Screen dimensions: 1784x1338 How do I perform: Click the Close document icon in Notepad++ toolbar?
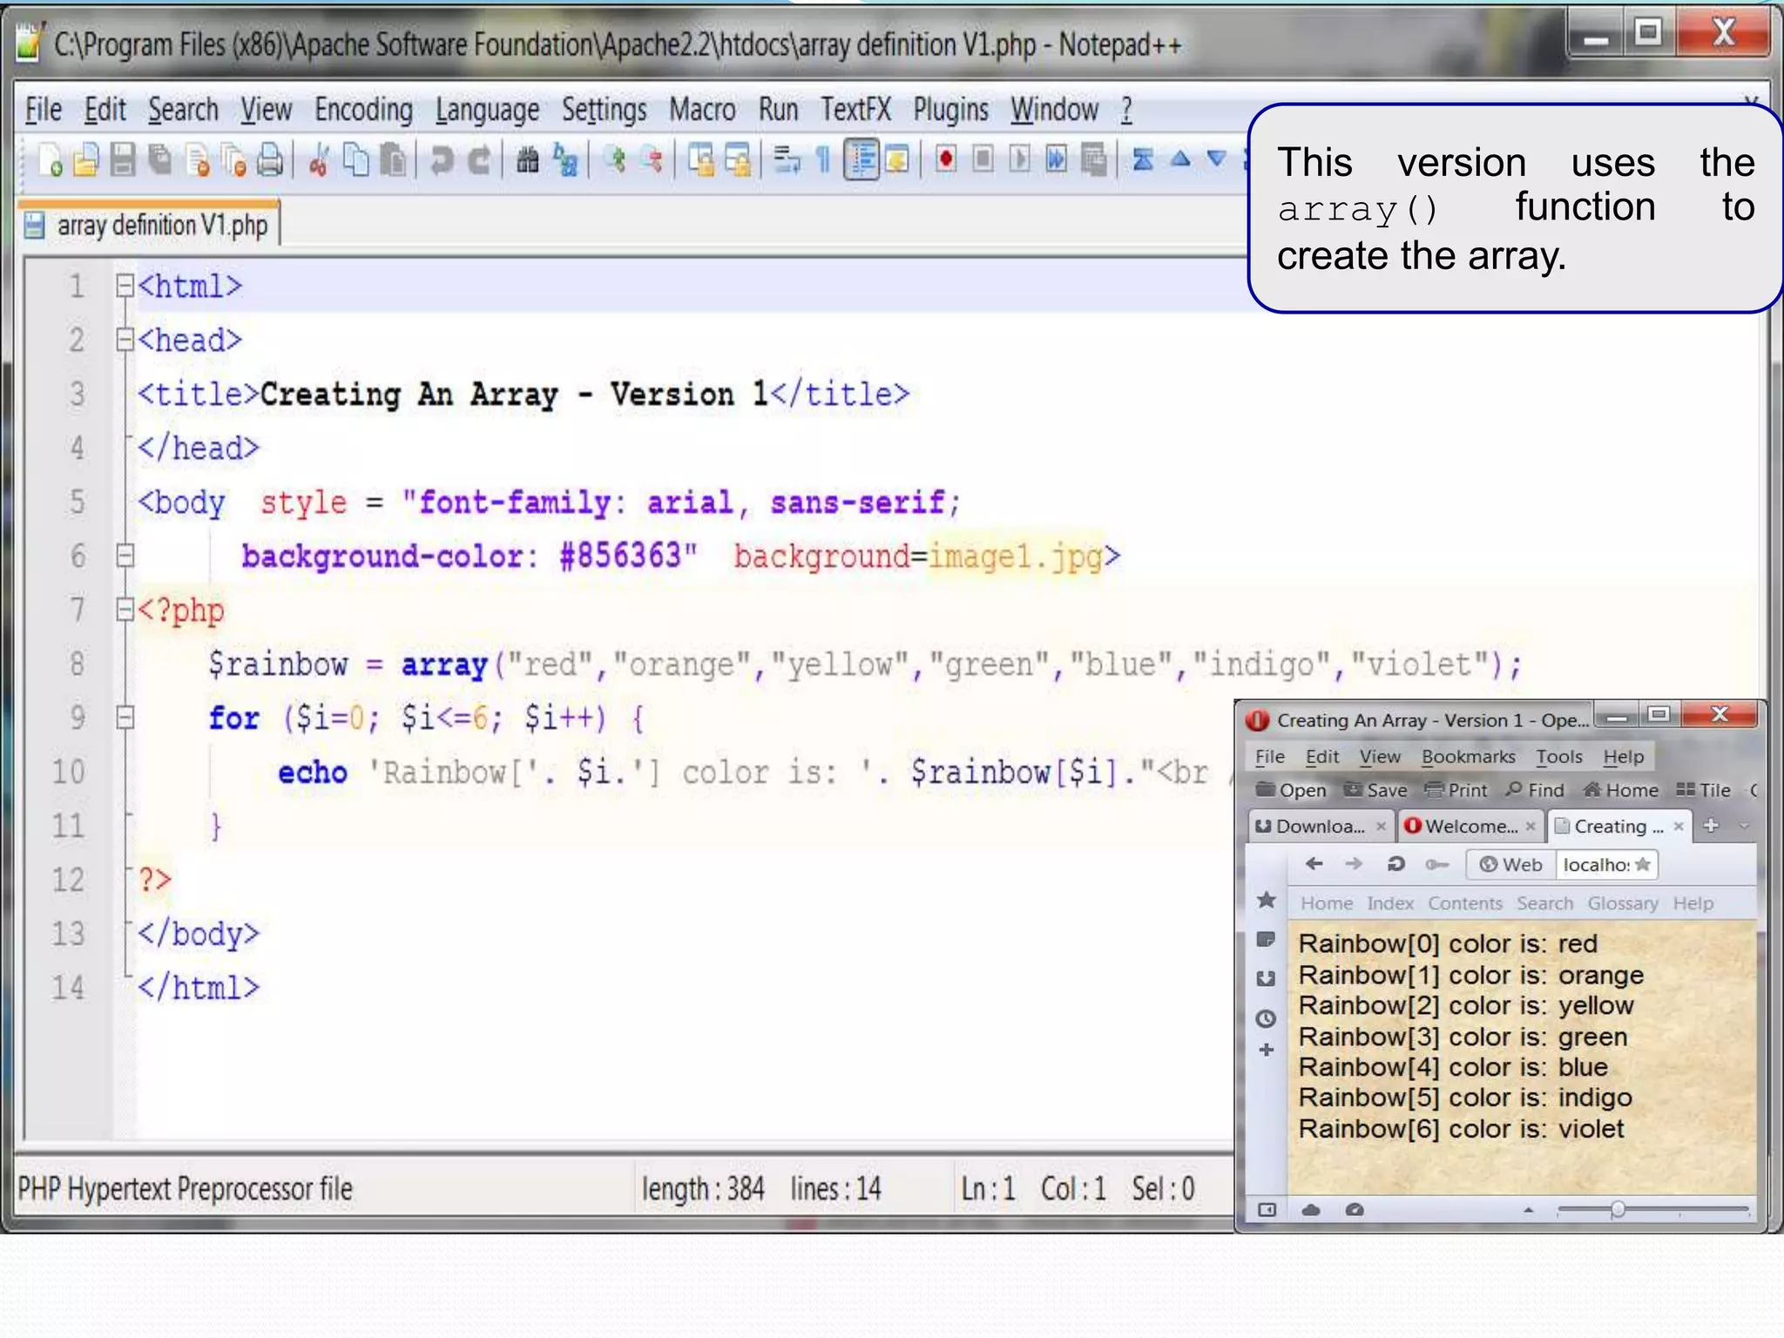coord(198,161)
